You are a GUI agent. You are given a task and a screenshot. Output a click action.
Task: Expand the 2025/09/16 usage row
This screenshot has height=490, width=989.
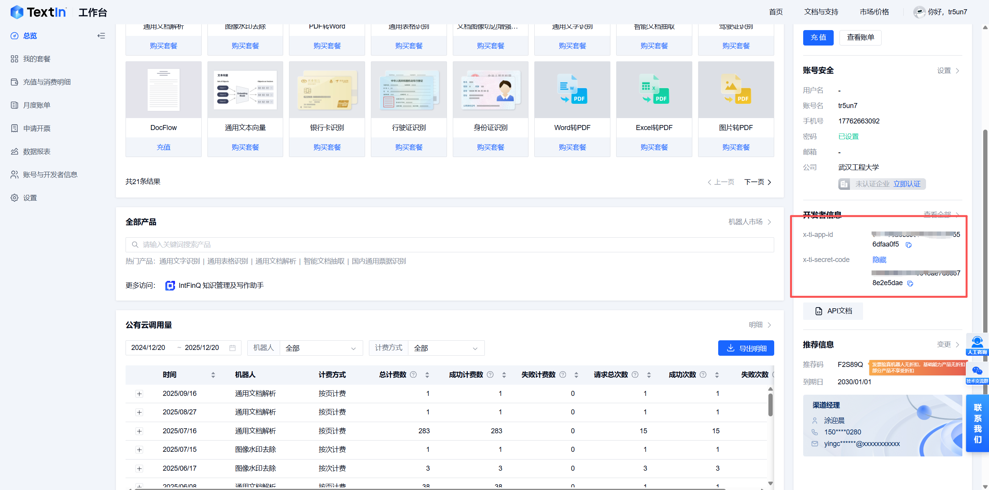click(139, 394)
